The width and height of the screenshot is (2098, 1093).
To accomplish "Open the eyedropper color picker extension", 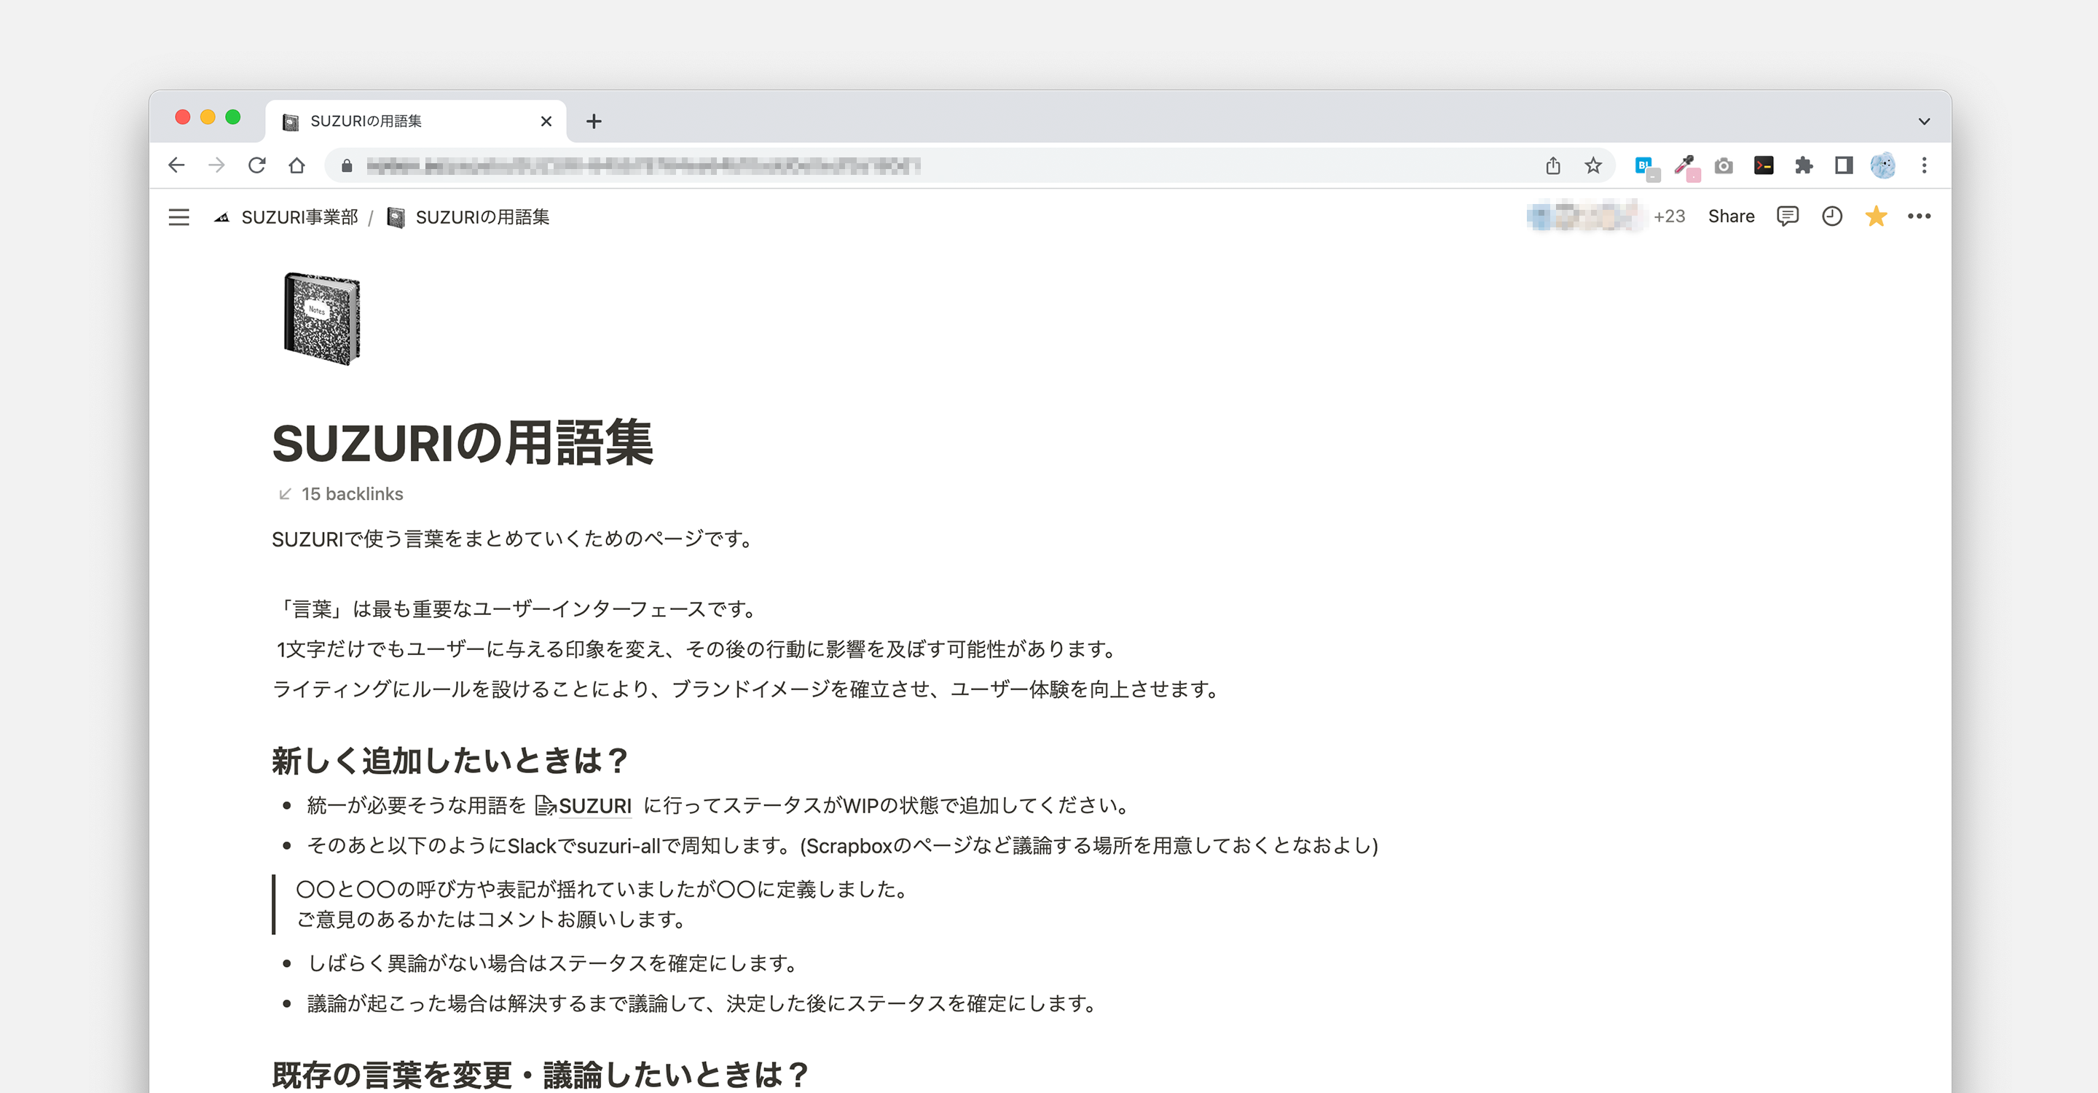I will [x=1686, y=168].
